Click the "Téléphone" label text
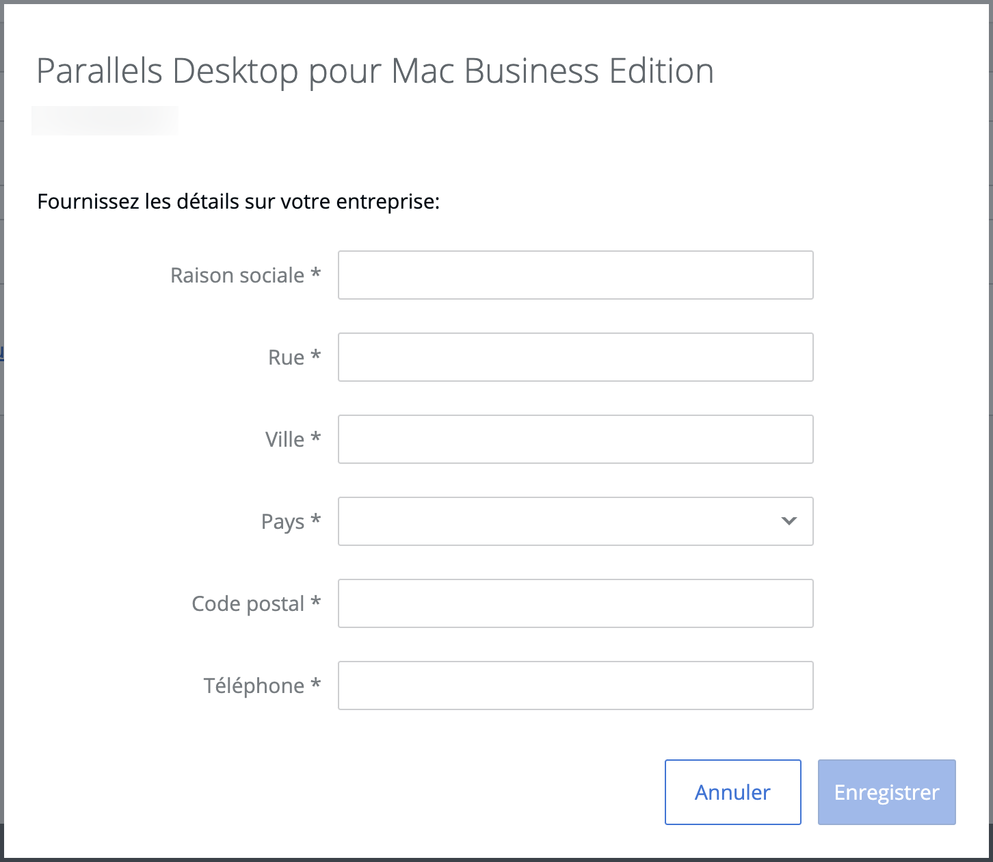993x862 pixels. (x=254, y=685)
